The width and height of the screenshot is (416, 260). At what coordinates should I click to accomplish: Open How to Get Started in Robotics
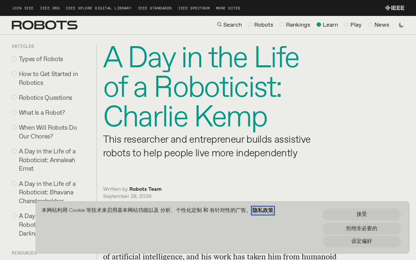click(x=48, y=78)
